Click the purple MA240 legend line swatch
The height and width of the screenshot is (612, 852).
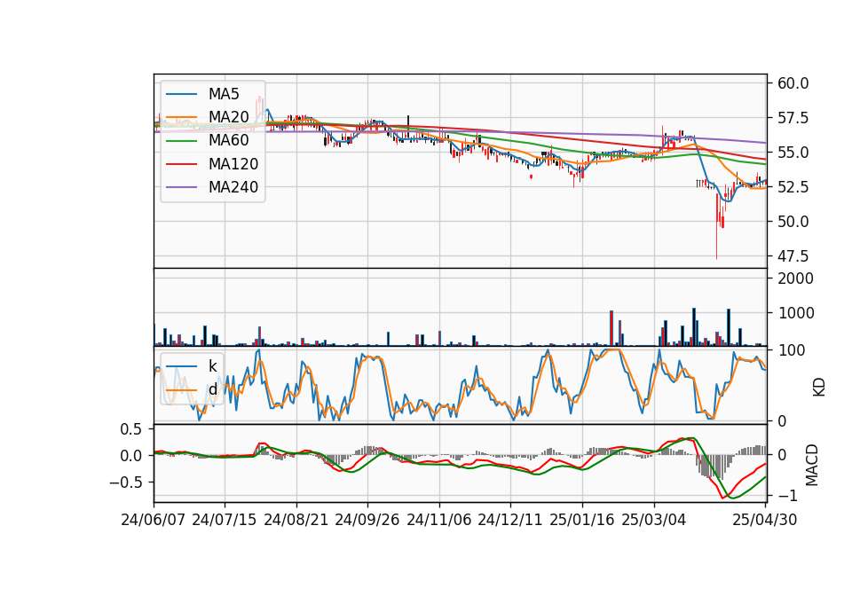181,187
